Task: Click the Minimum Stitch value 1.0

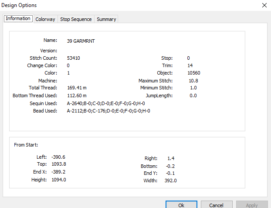Action: 193,88
